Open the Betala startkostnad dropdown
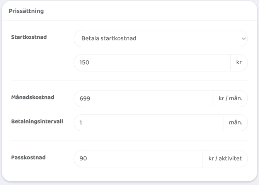 coord(155,39)
